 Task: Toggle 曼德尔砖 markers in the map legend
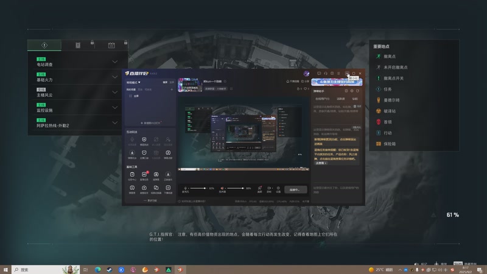[388, 100]
